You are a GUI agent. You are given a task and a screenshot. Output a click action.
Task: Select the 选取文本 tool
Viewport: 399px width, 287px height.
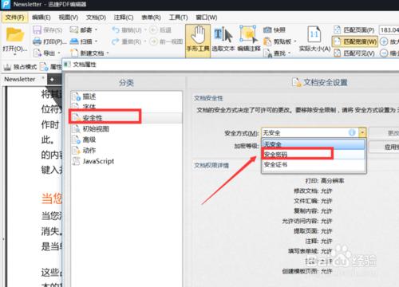coord(223,39)
